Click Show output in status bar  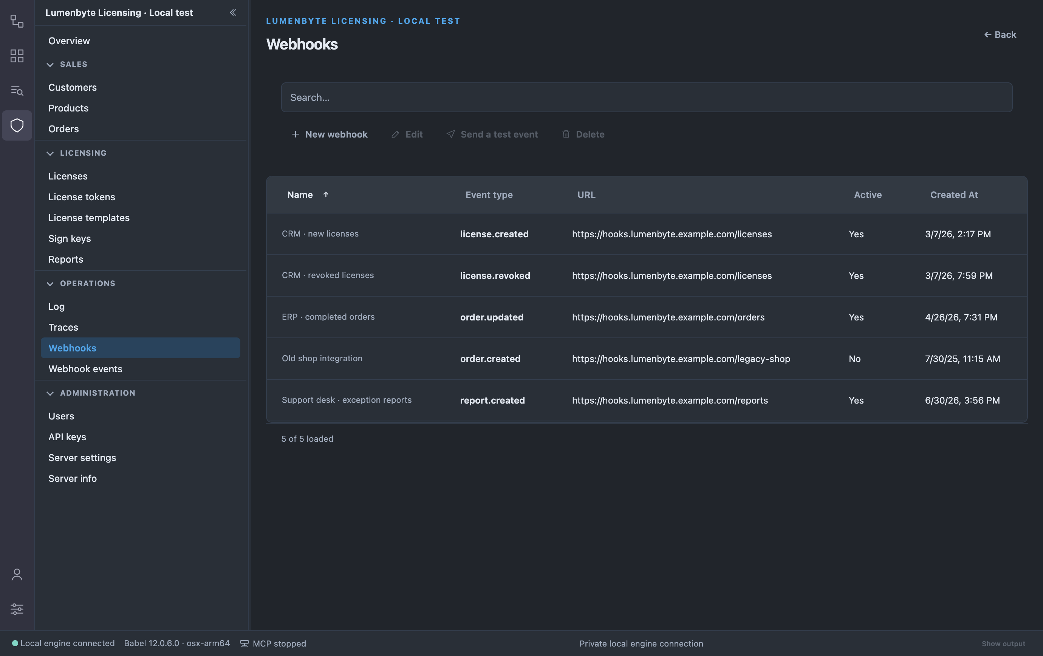pyautogui.click(x=1003, y=644)
